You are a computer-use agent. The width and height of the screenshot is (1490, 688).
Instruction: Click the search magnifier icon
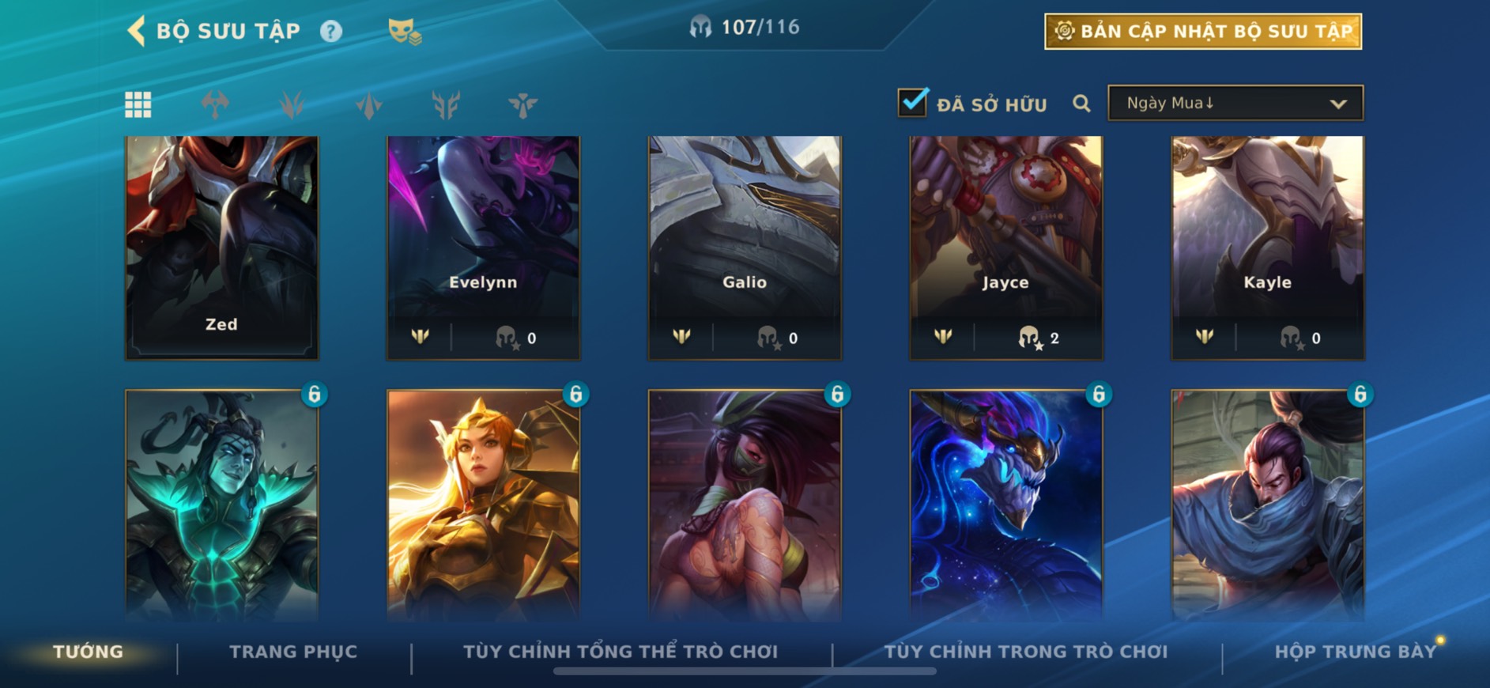(x=1081, y=104)
